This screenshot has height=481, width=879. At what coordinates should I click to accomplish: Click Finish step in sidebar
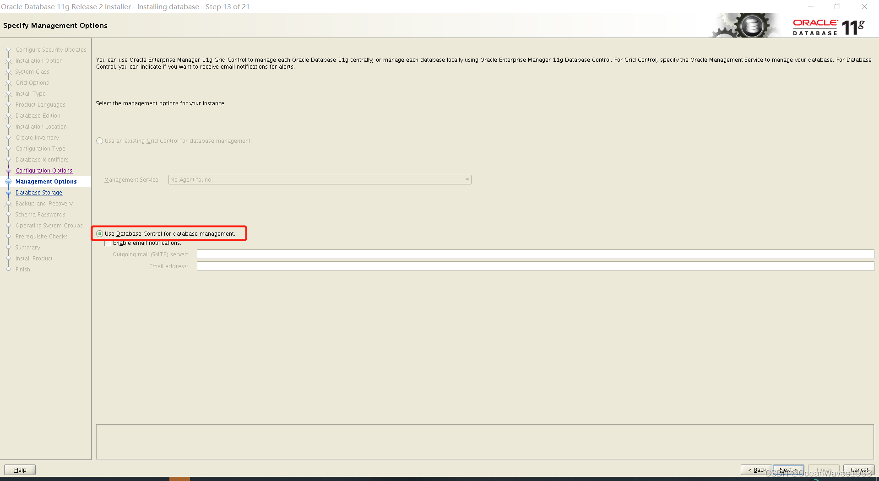pos(23,270)
